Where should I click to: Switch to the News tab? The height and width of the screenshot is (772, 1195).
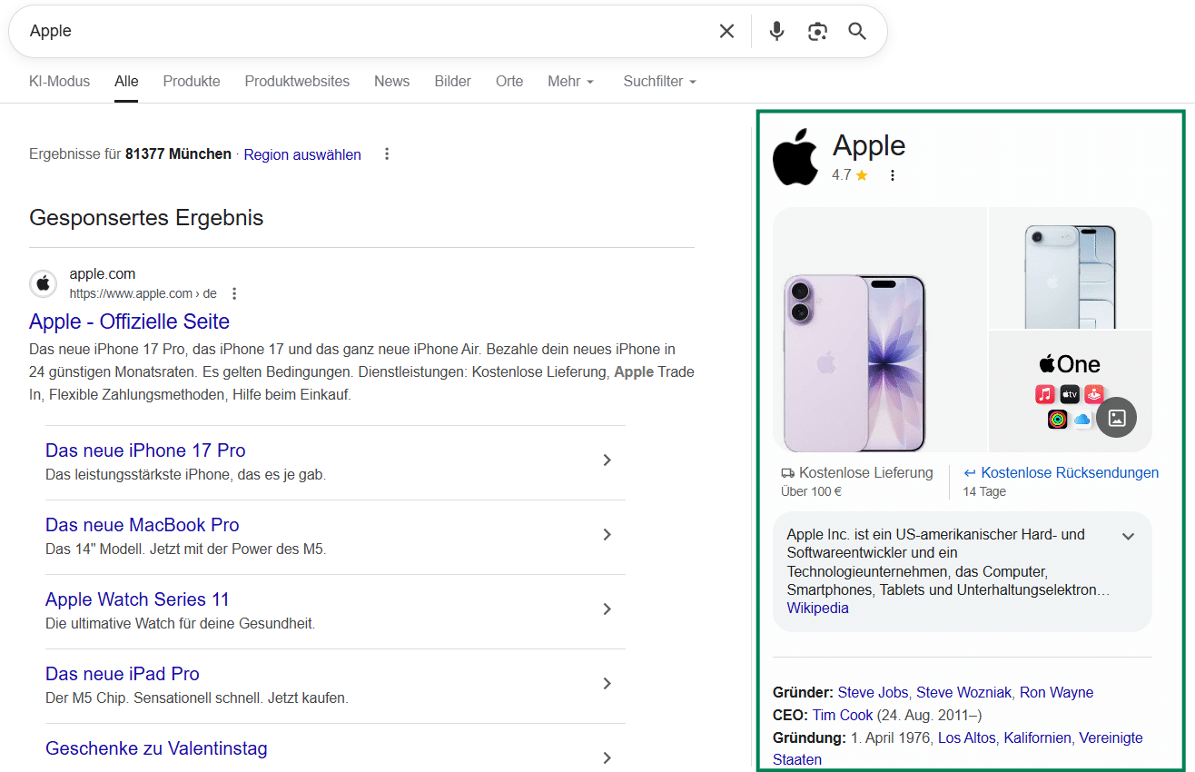(391, 81)
